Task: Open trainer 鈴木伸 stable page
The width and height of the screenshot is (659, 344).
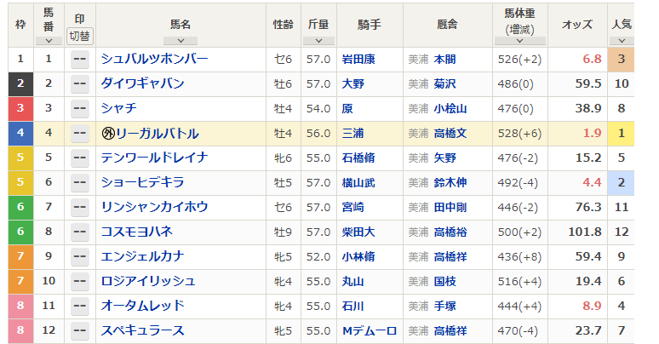Action: click(x=450, y=182)
